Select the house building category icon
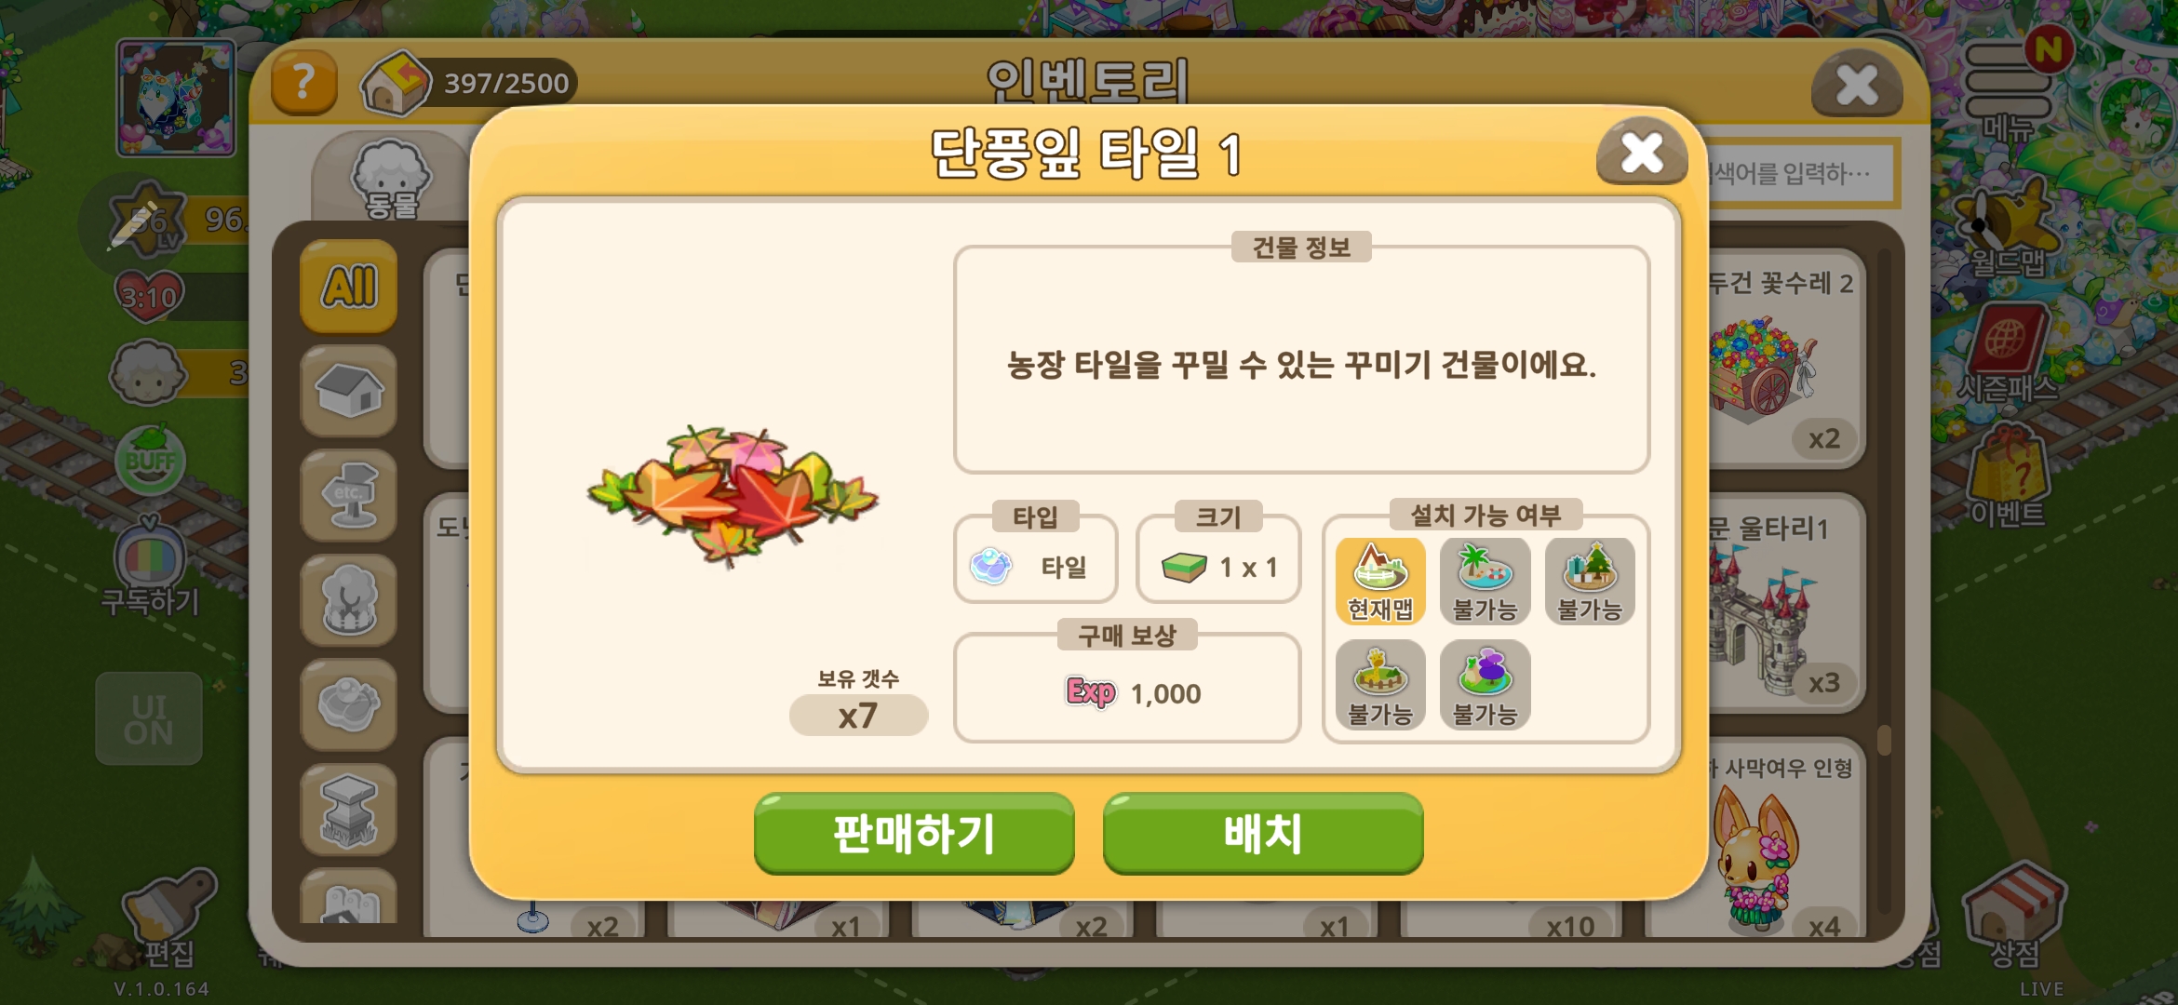The width and height of the screenshot is (2178, 1005). point(349,391)
